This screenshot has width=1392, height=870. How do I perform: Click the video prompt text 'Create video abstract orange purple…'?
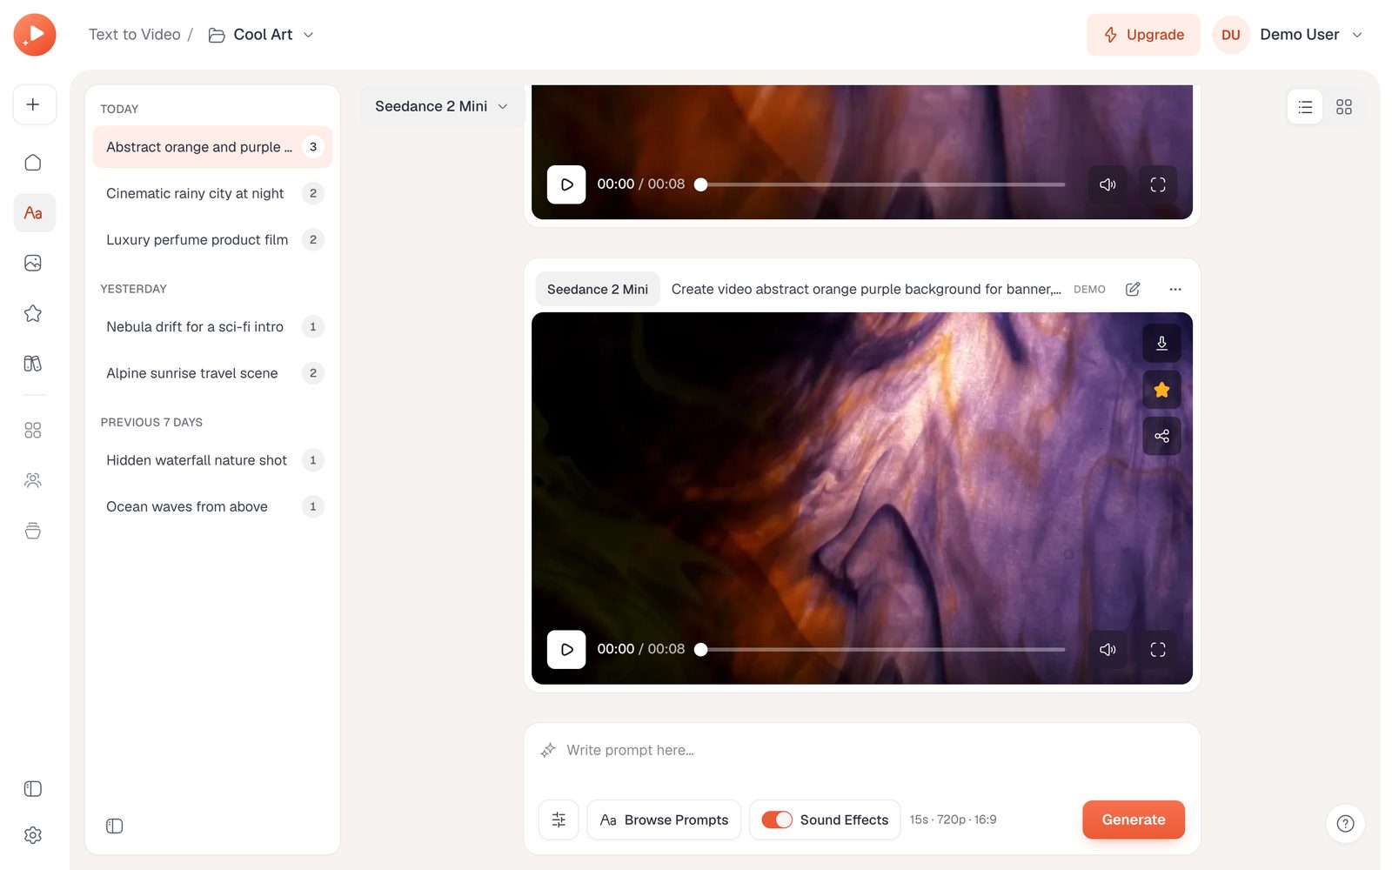(x=866, y=289)
